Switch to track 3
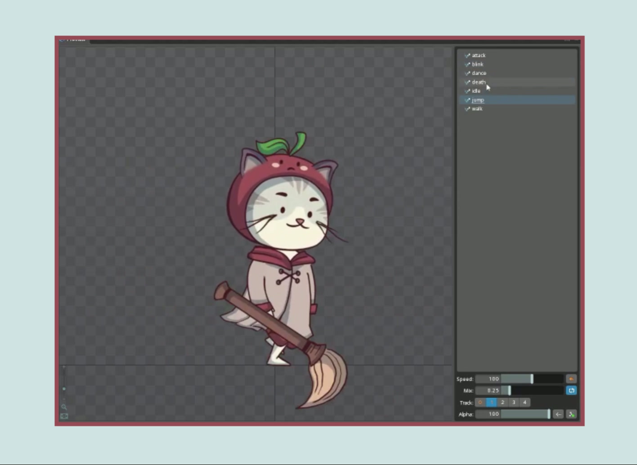The height and width of the screenshot is (465, 637). click(514, 402)
